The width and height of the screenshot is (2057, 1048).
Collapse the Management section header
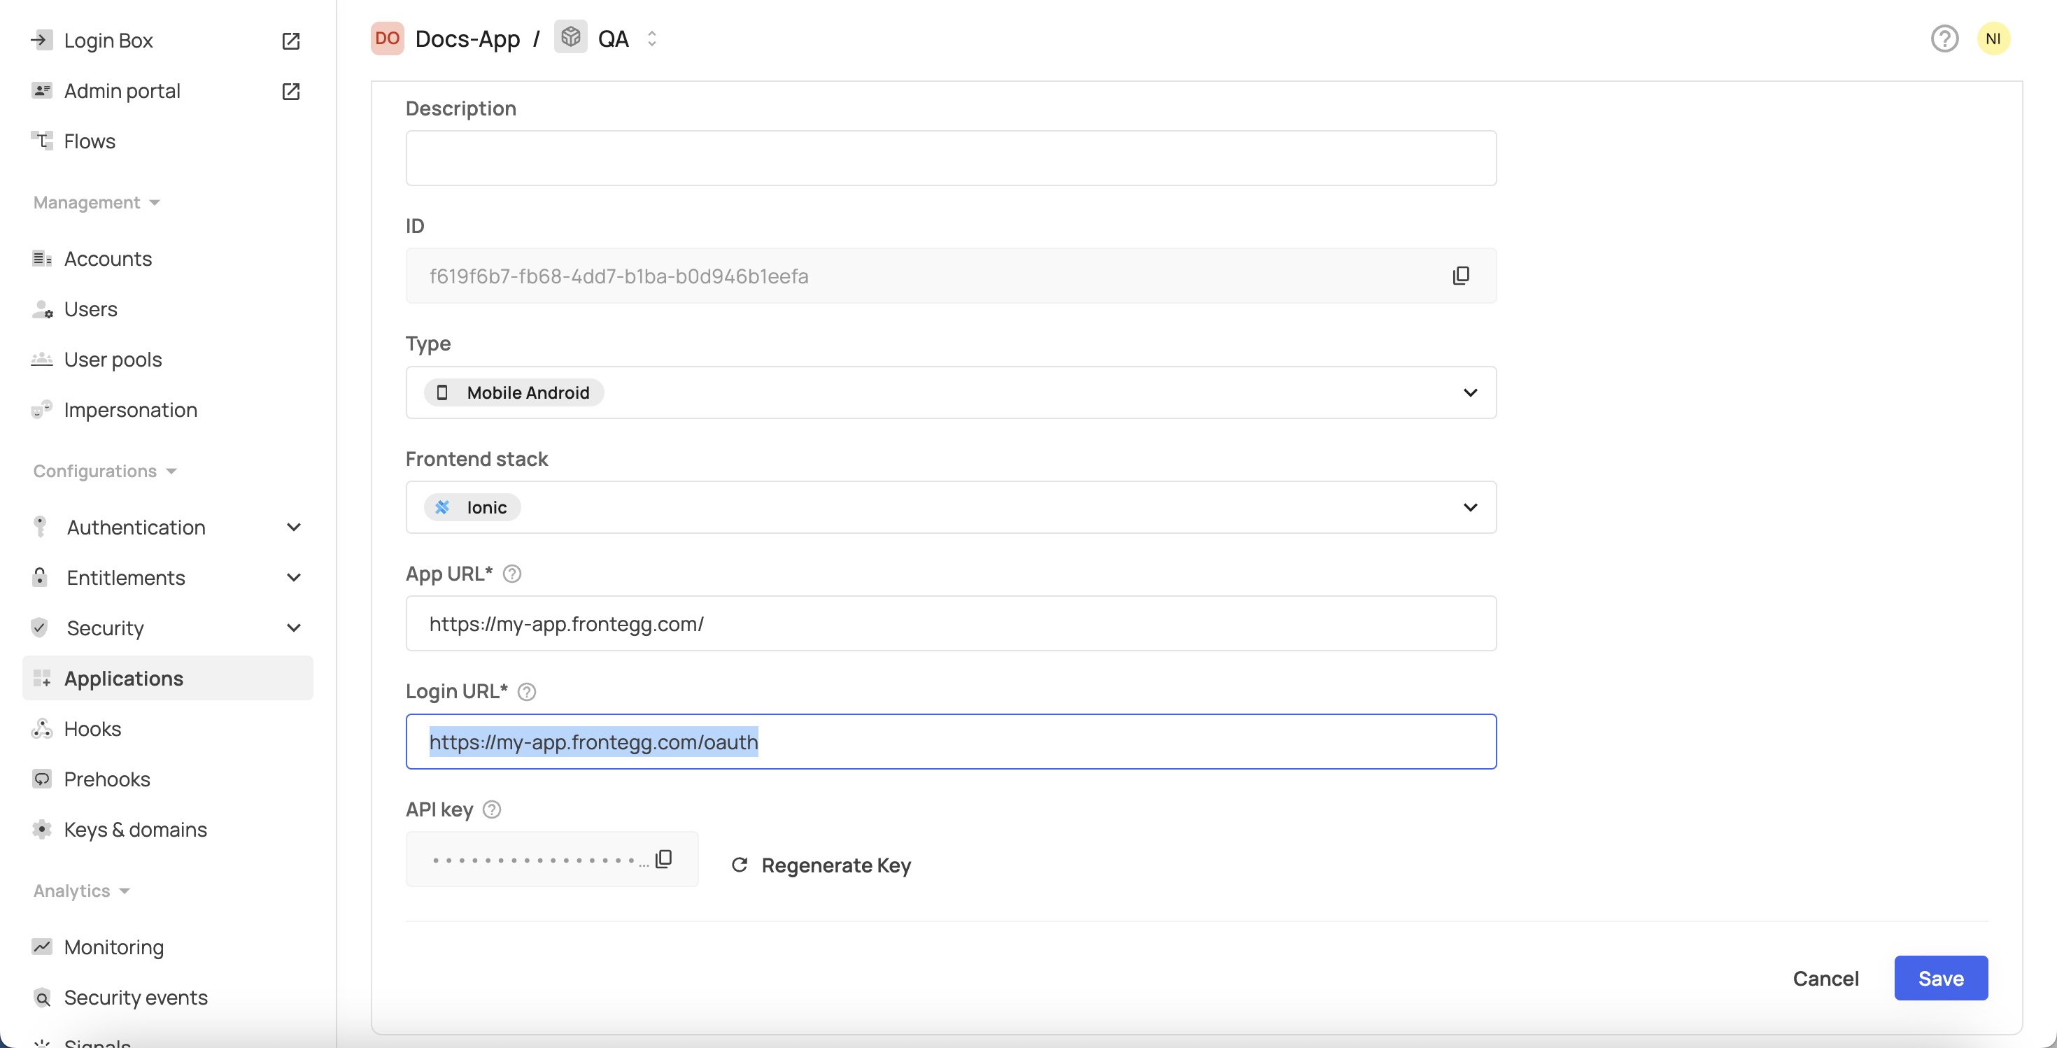[97, 203]
